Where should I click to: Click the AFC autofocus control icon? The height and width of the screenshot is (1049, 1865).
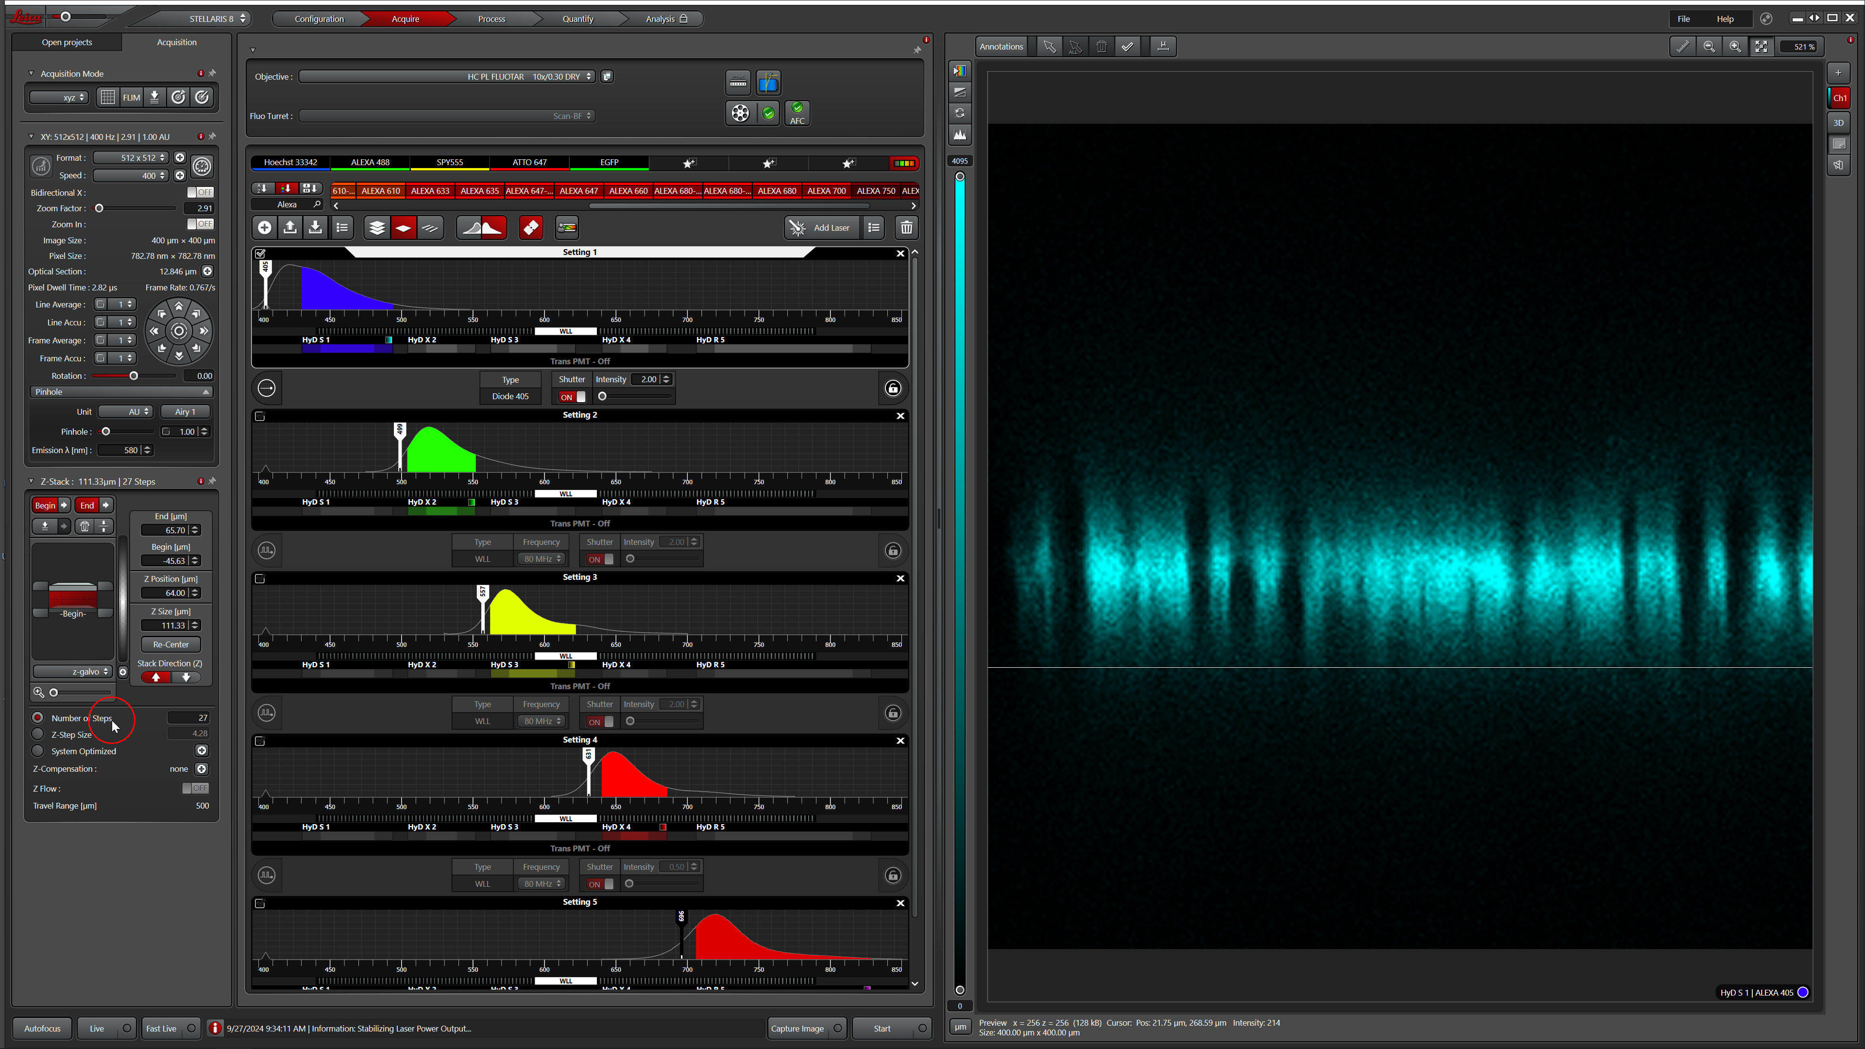click(x=797, y=113)
